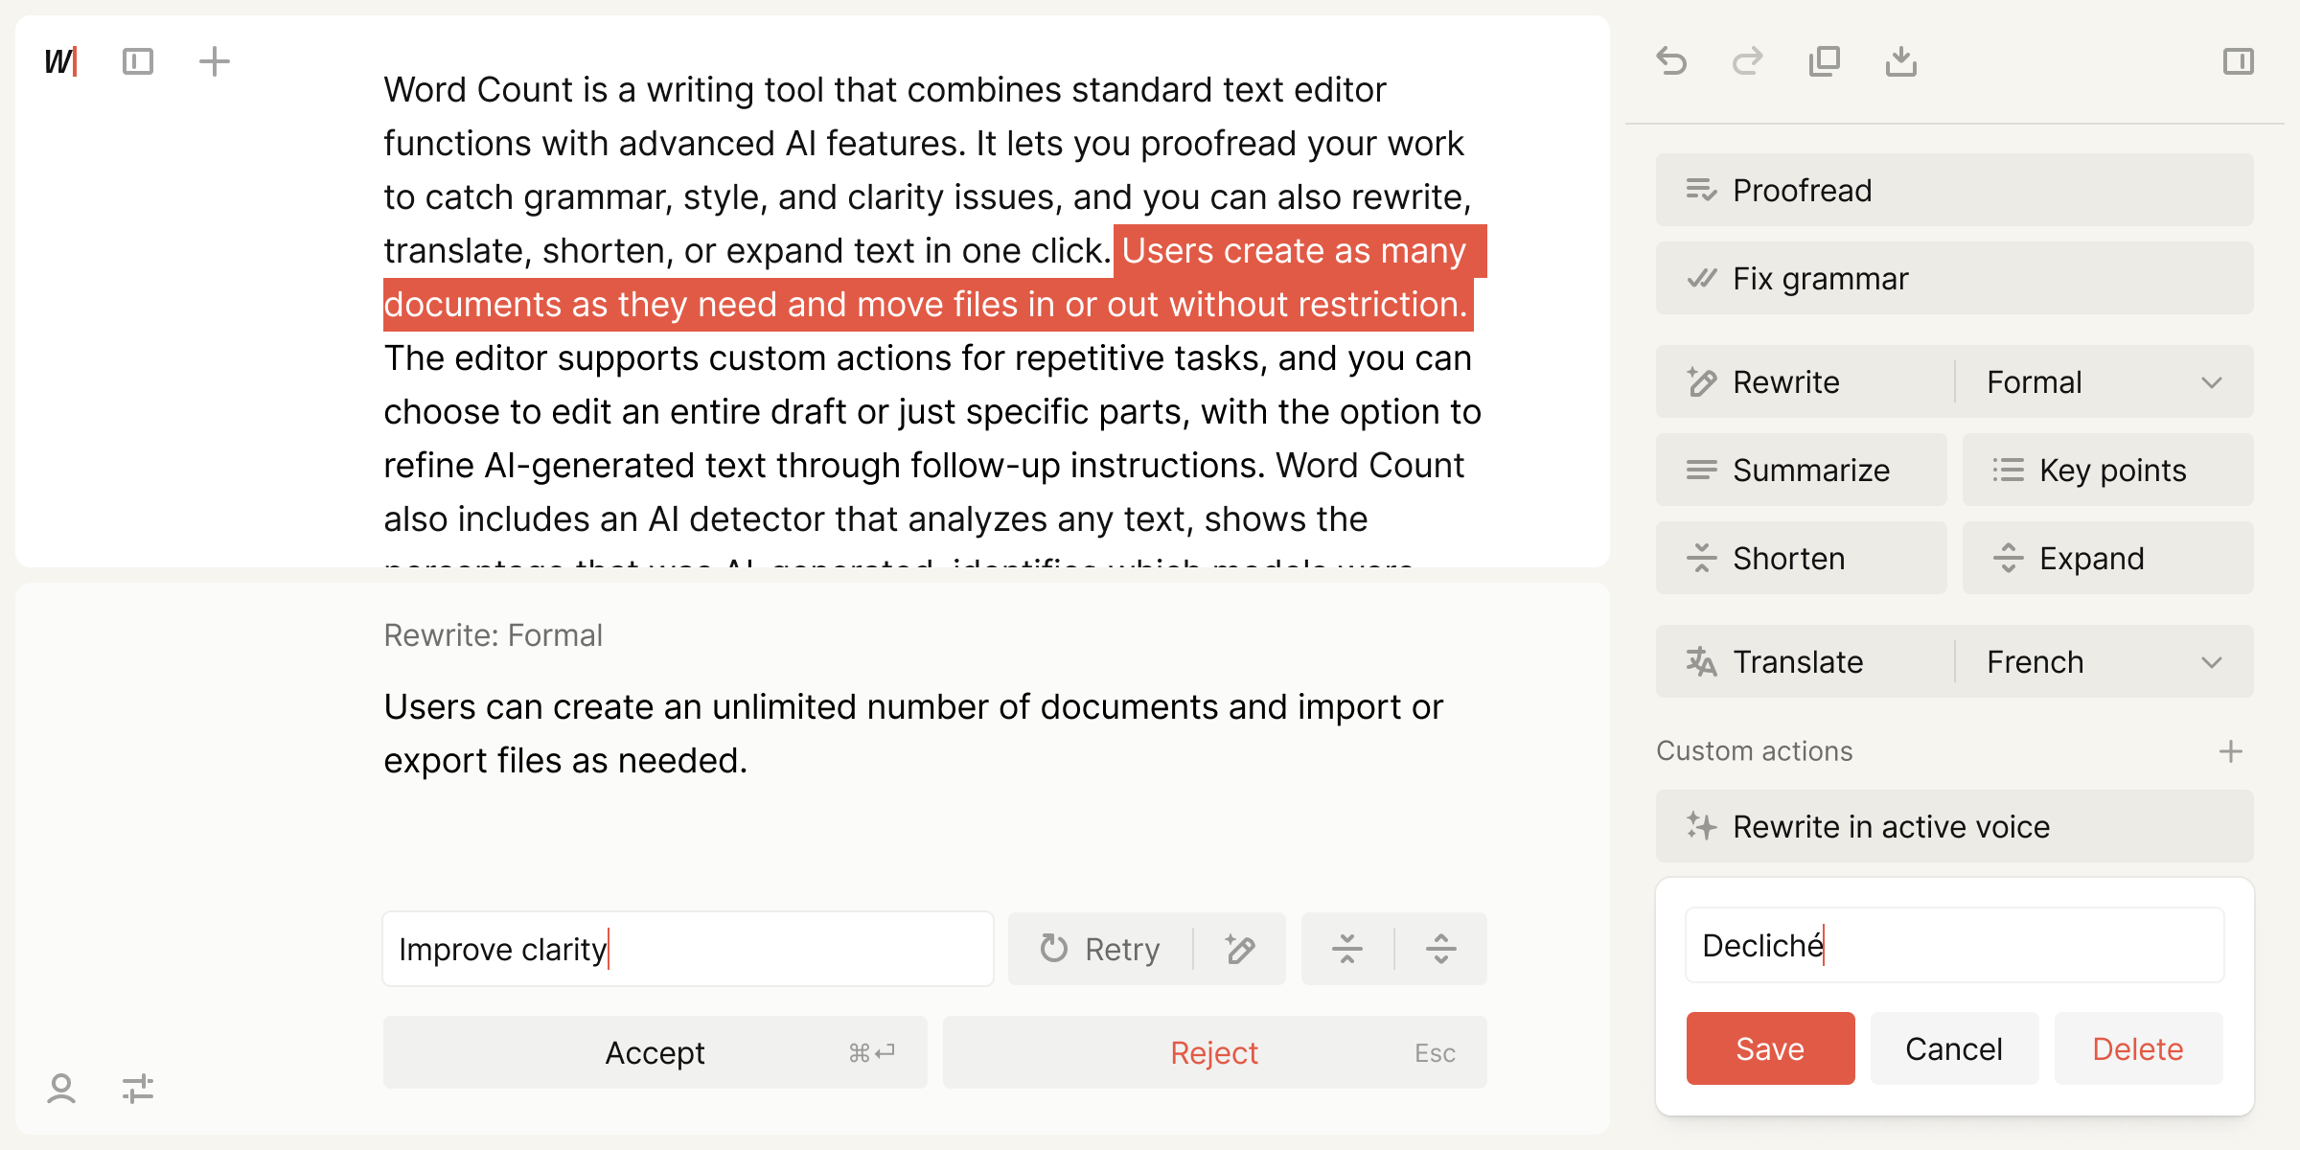The height and width of the screenshot is (1150, 2300).
Task: Toggle the right sidebar panel icon
Action: click(x=2239, y=61)
